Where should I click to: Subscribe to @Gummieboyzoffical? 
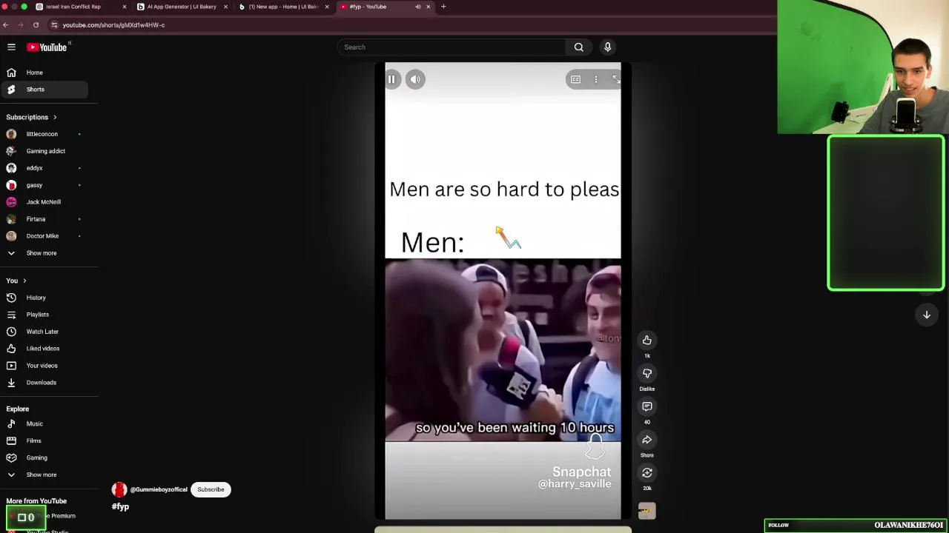(x=211, y=489)
